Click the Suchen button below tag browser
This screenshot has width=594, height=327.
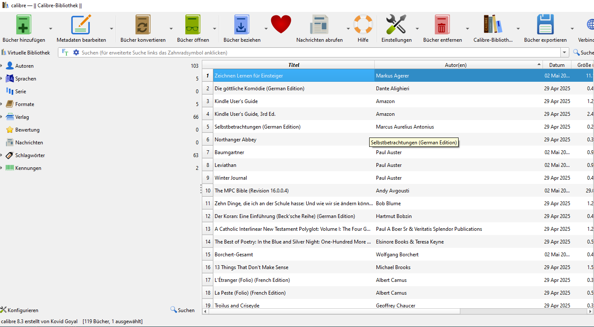point(183,310)
